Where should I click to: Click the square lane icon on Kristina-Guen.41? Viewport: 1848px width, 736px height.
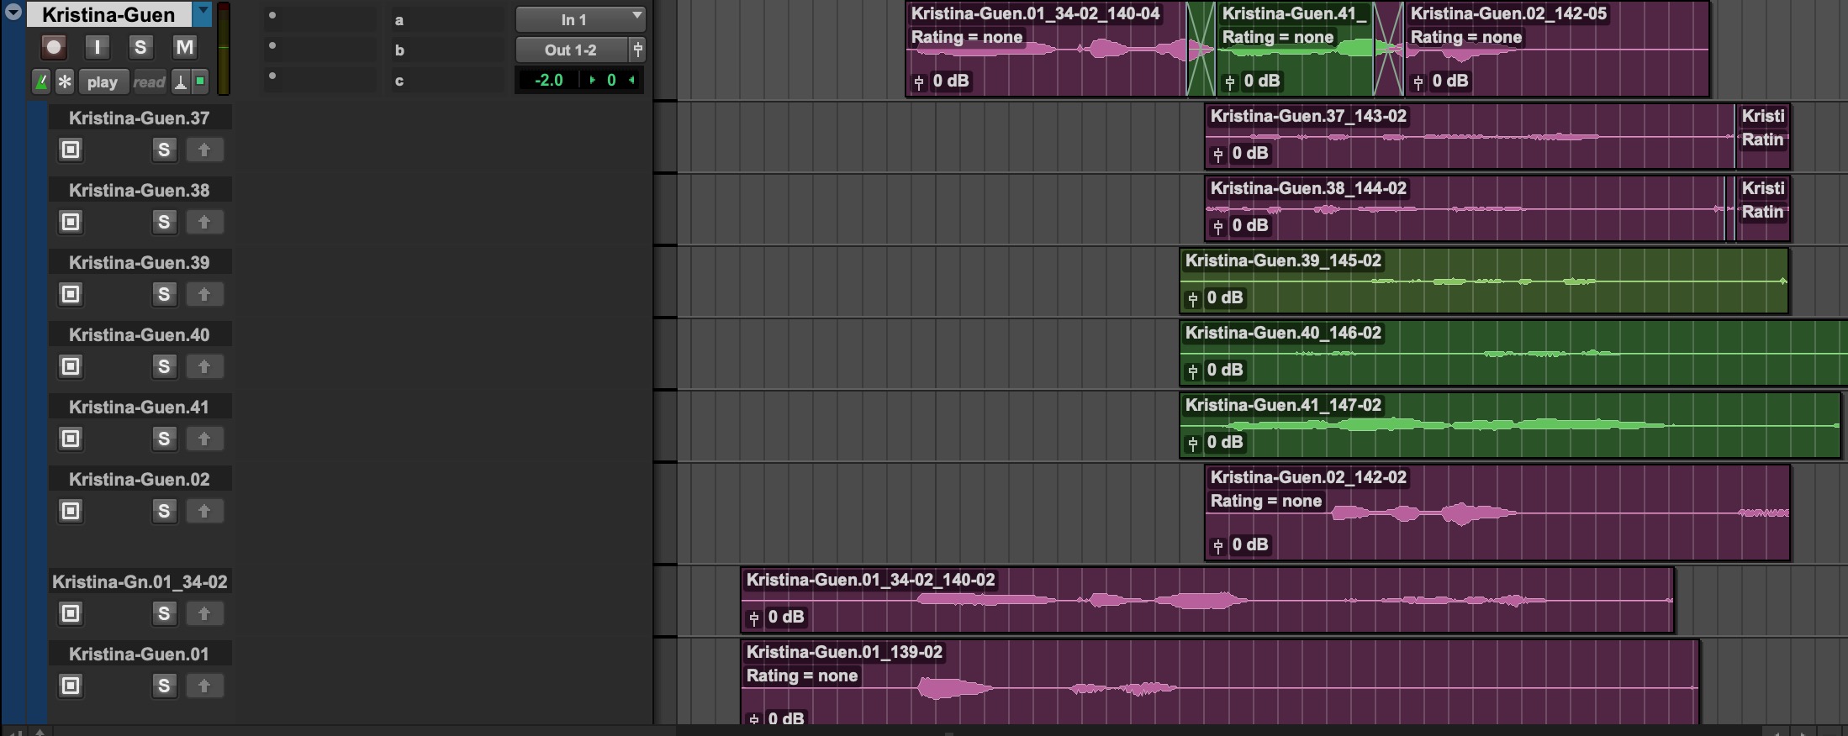pos(71,439)
